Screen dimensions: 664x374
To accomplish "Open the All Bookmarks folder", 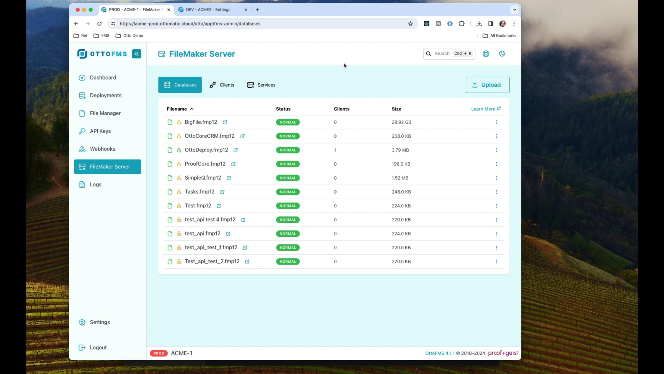I will point(499,35).
